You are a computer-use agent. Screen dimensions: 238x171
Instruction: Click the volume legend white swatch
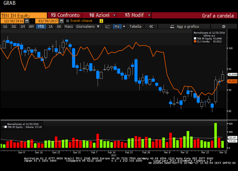tap(5, 127)
